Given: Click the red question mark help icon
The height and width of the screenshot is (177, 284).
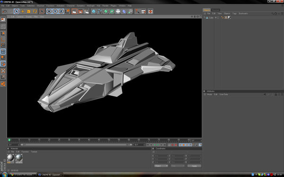Looking at the screenshot, I should click(137, 11).
